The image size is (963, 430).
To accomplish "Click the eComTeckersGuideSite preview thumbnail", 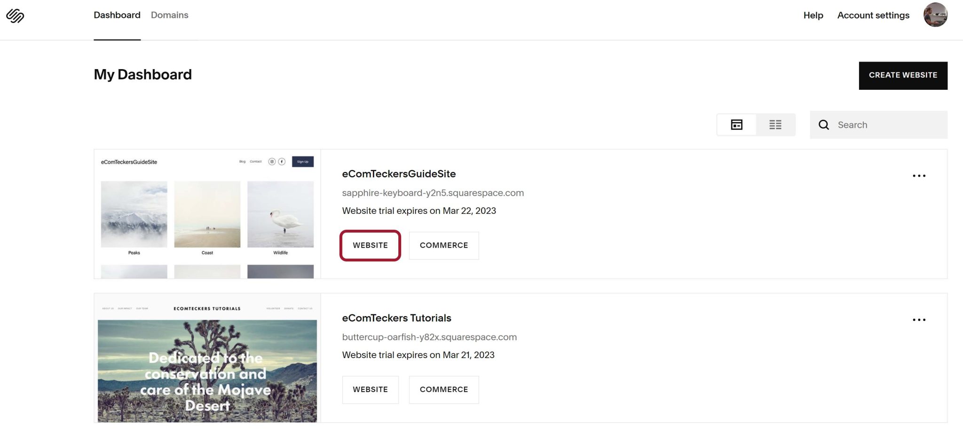I will 207,214.
